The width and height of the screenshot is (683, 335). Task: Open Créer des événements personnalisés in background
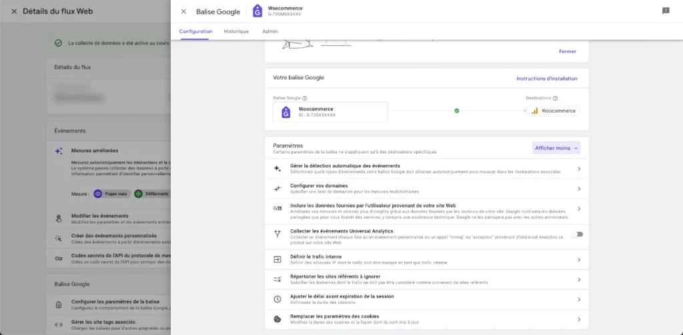108,238
